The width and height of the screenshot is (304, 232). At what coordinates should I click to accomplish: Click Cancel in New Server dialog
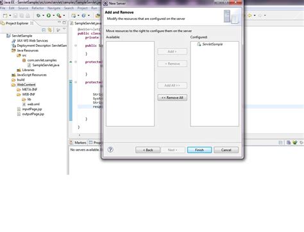(226, 150)
